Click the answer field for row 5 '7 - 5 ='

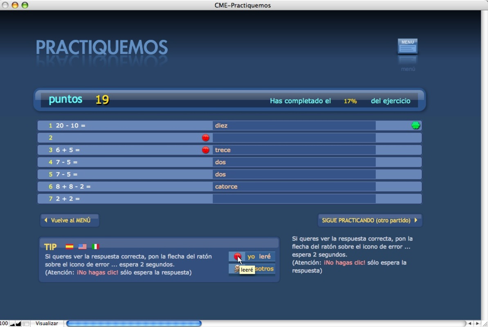(294, 174)
